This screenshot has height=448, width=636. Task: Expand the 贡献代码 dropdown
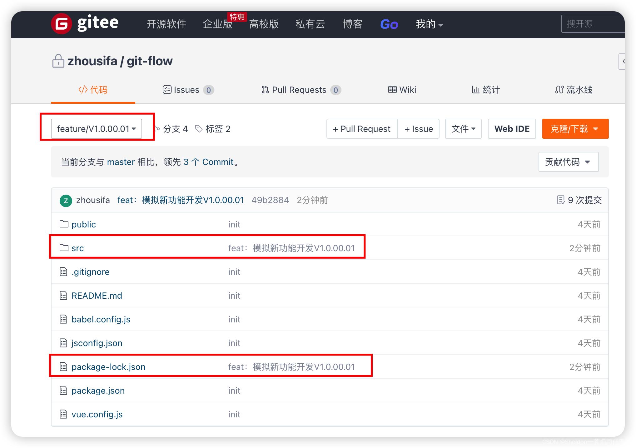click(x=568, y=162)
